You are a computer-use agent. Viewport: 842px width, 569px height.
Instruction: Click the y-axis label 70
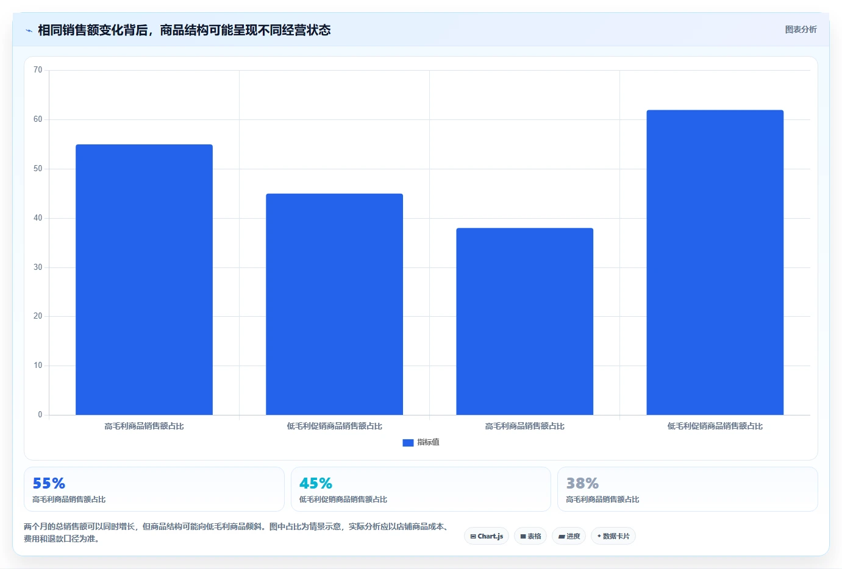(38, 70)
